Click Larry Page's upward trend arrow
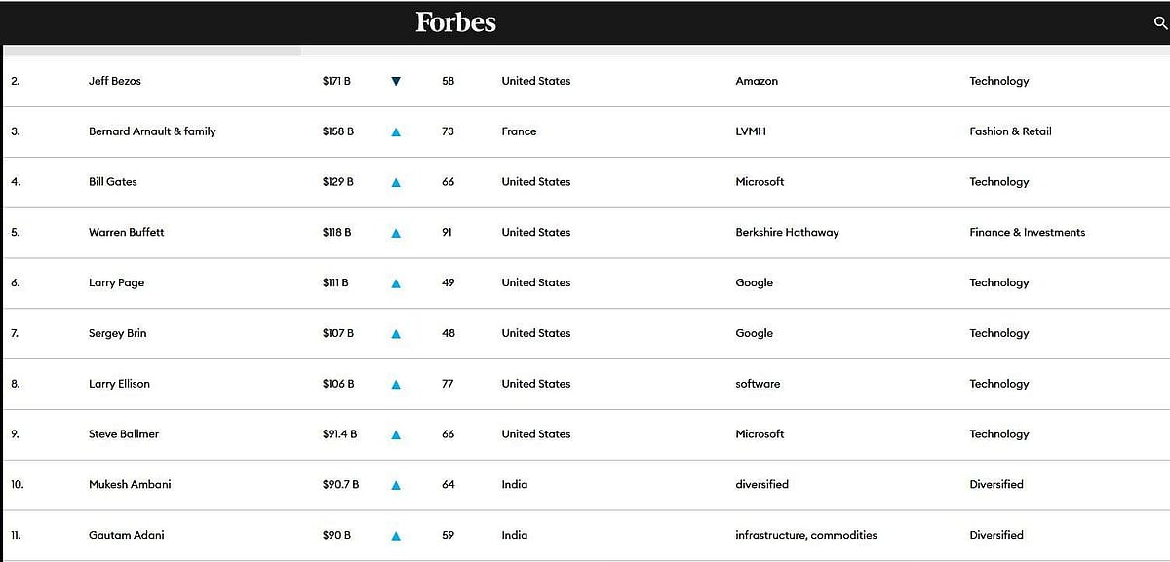Screen dimensions: 1170x562 pyautogui.click(x=396, y=283)
